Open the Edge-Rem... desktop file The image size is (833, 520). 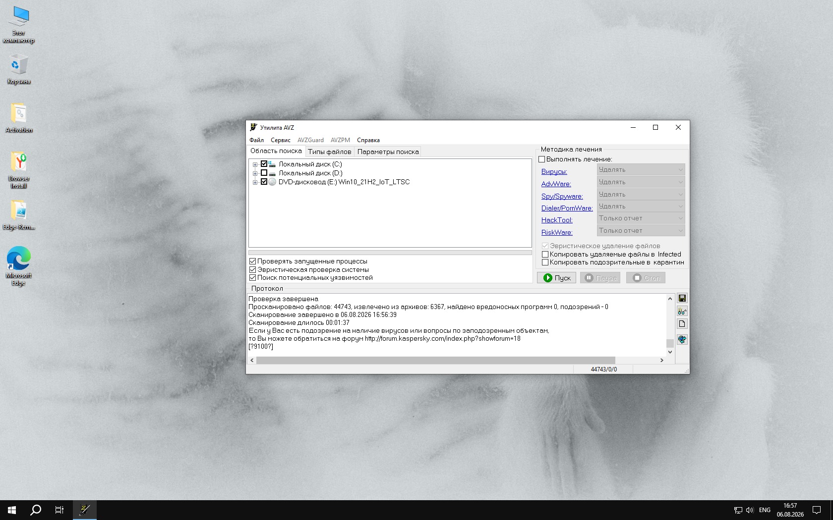coord(19,215)
